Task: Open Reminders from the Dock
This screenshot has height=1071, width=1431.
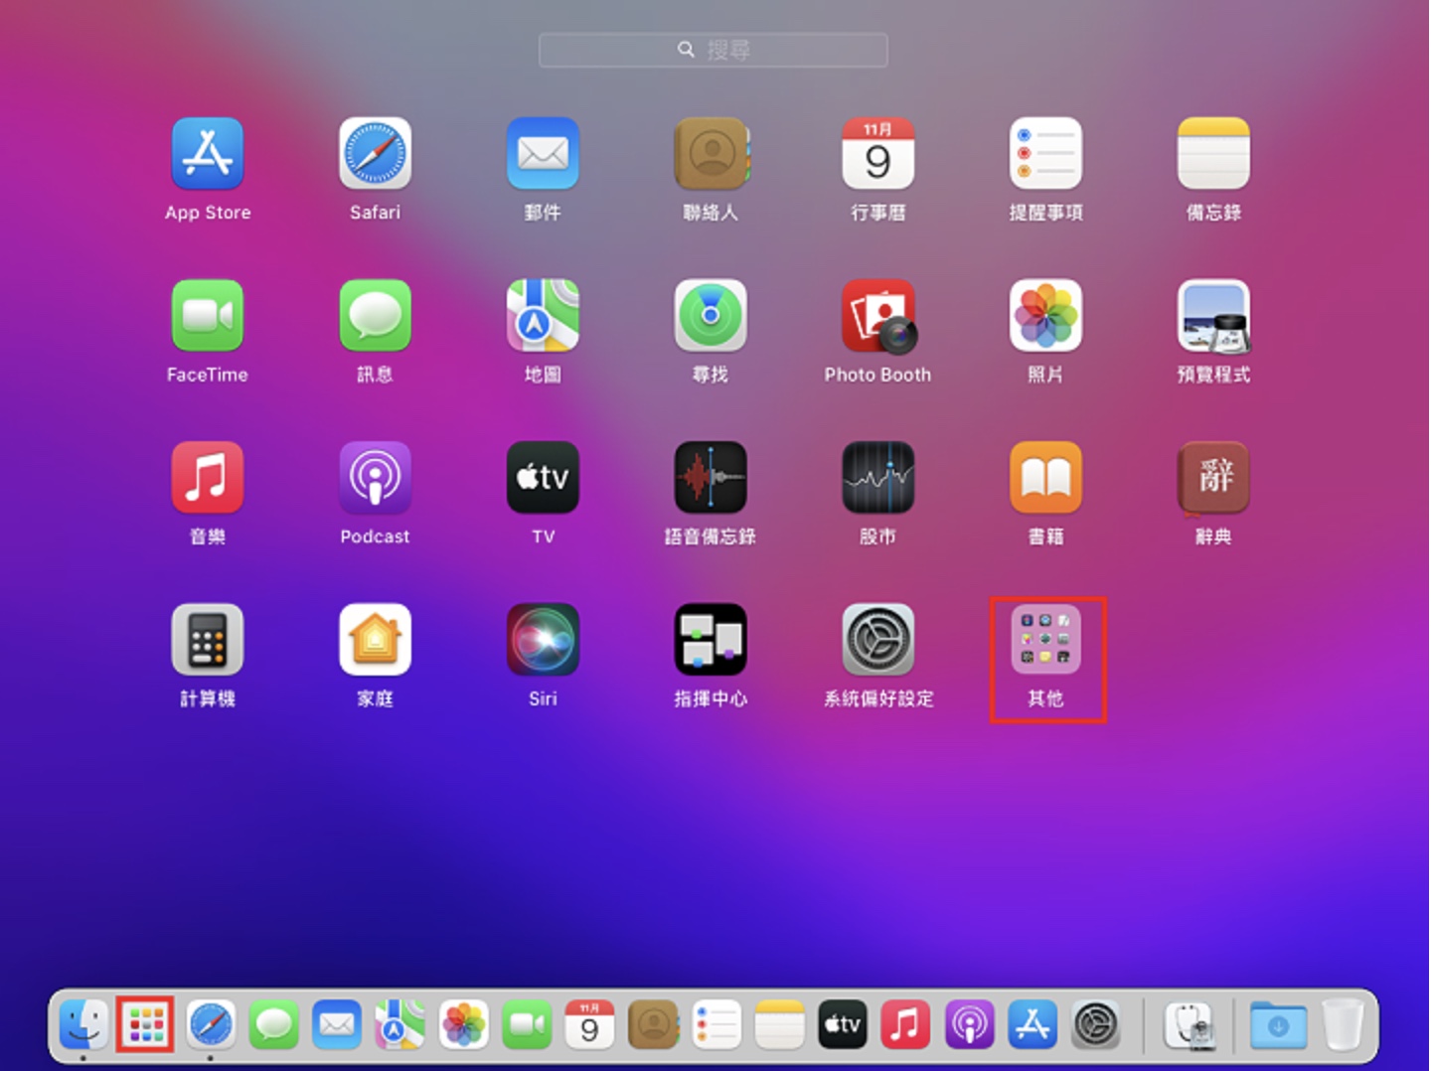Action: (716, 1024)
